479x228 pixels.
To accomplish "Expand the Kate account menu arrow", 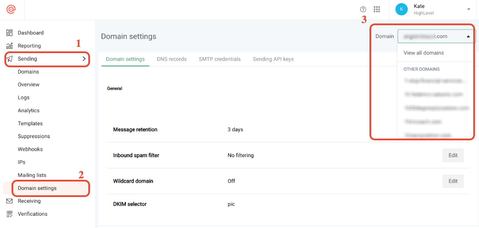I will click(469, 9).
